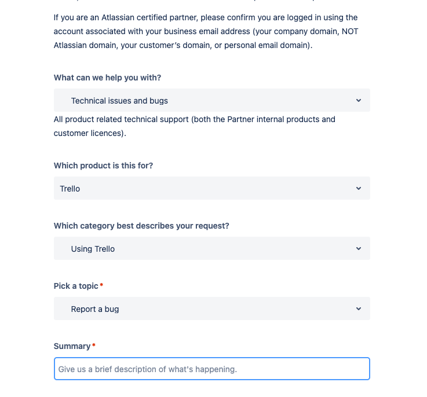Click the chevron on 'Technical issues and bugs' dropdown
This screenshot has width=427, height=397.
[359, 101]
